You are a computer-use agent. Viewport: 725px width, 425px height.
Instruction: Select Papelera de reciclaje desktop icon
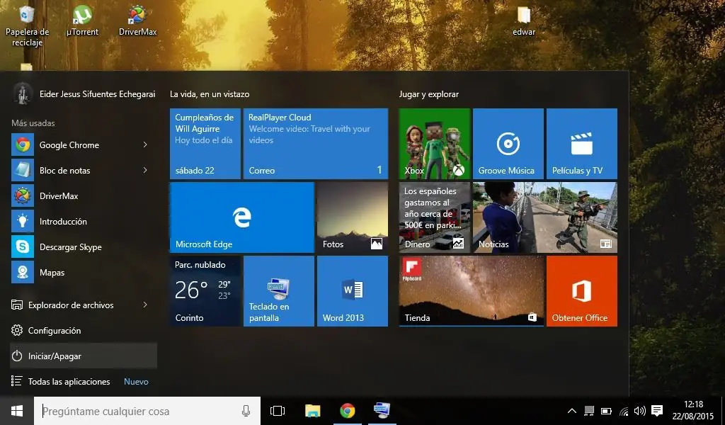click(27, 26)
